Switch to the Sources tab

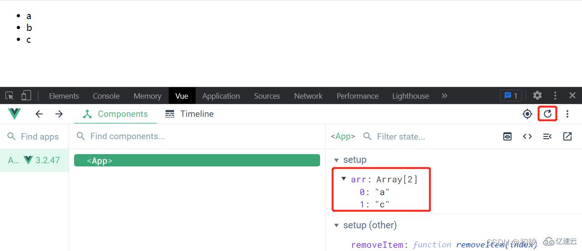pyautogui.click(x=267, y=96)
